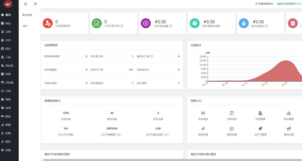Open 文章 in the sidebar
This screenshot has height=161, width=302.
(x=8, y=91)
